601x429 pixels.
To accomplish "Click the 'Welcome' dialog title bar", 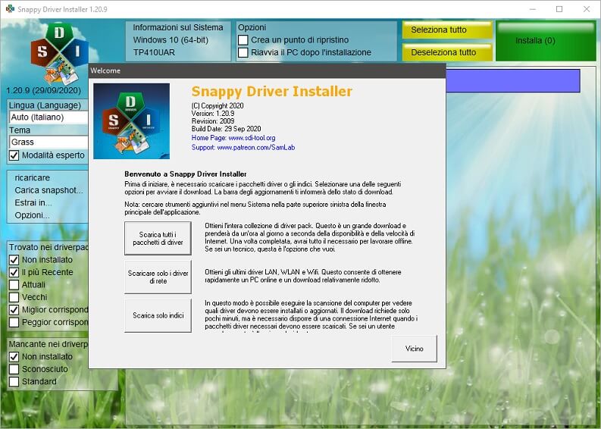I will (268, 71).
